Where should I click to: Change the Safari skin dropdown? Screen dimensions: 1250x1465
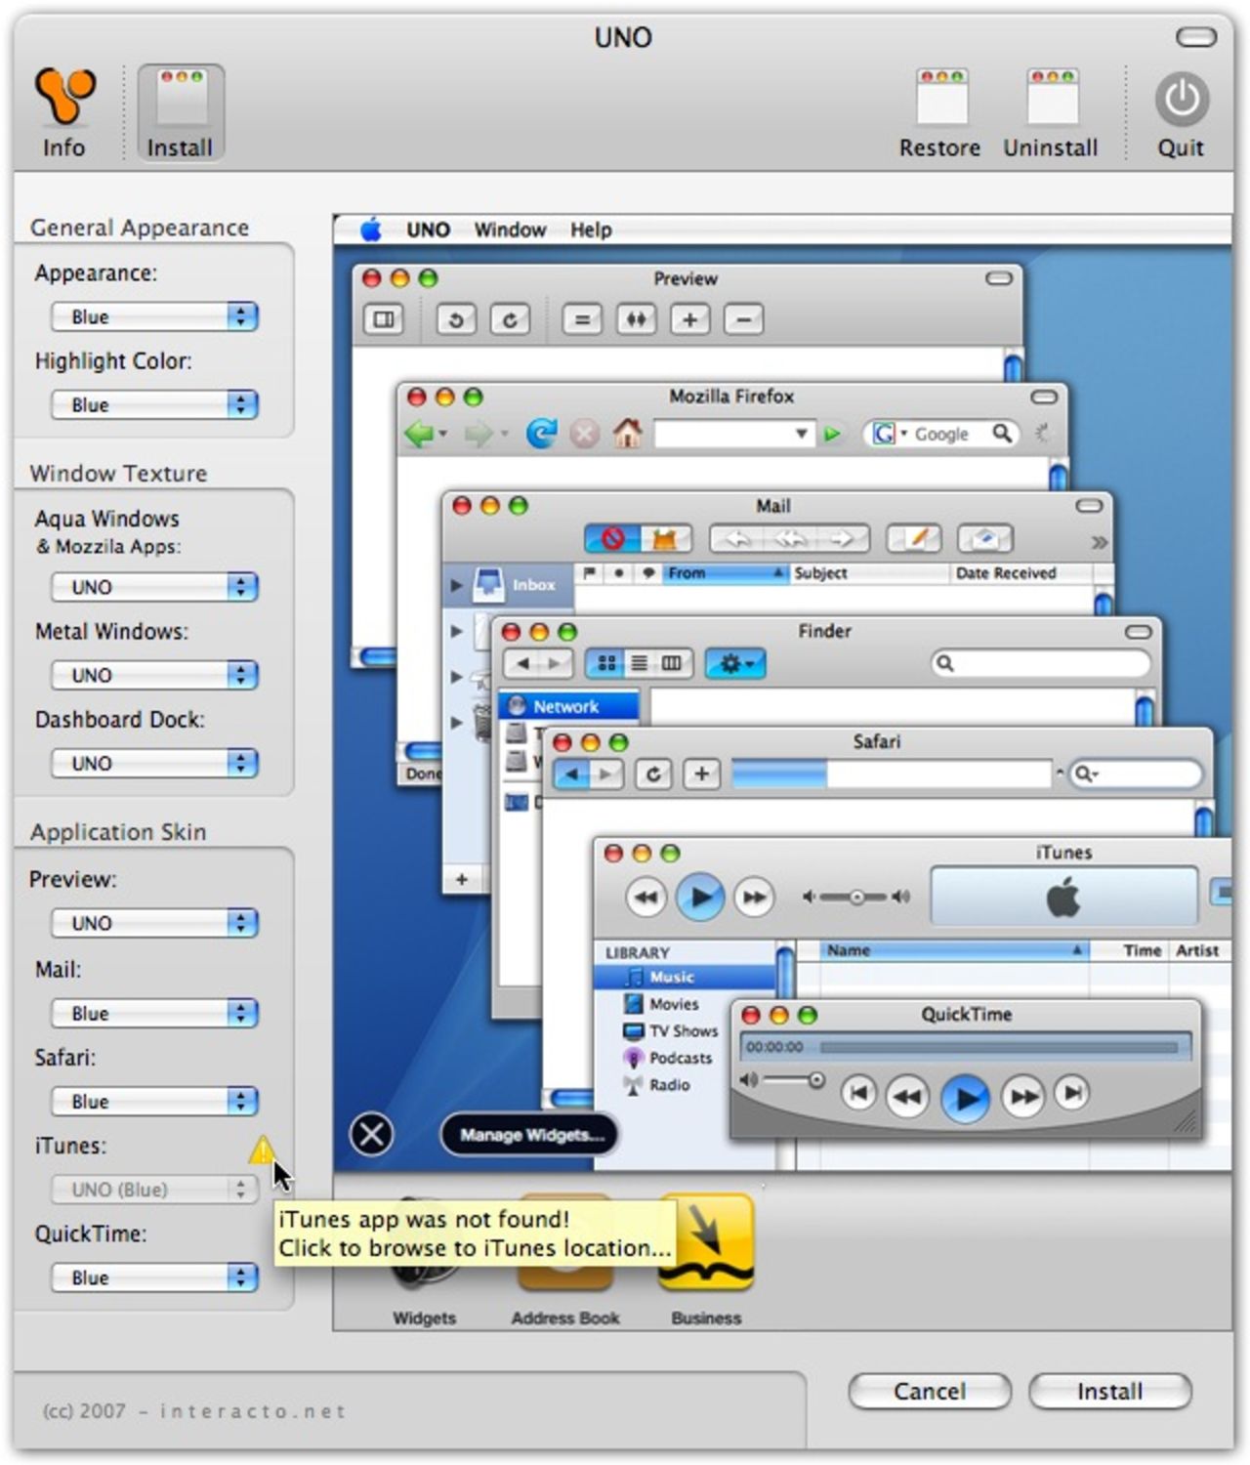tap(154, 1102)
